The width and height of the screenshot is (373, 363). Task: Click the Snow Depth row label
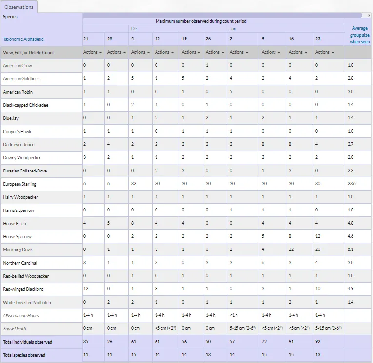[x=15, y=329]
